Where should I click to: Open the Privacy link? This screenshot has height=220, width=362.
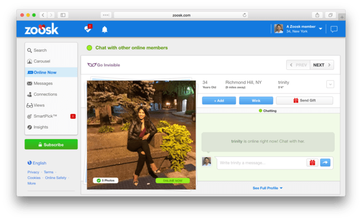tap(33, 172)
